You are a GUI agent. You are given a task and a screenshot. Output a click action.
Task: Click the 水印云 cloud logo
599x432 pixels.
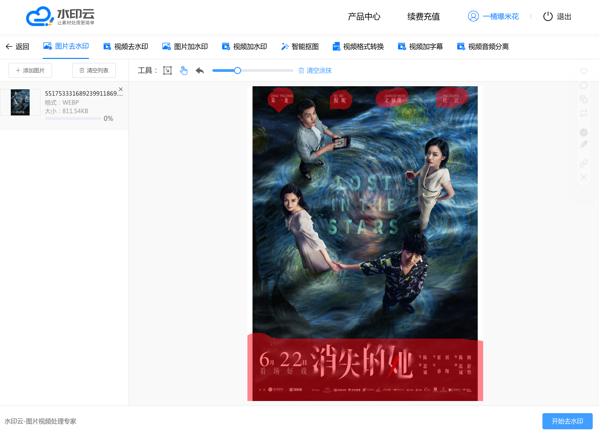60,17
